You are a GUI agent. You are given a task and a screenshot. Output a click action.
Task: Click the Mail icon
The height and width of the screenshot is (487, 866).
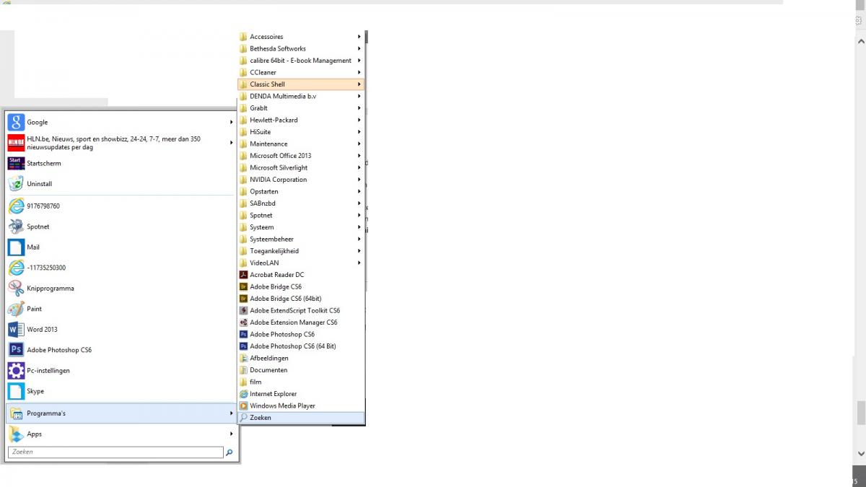pos(16,247)
